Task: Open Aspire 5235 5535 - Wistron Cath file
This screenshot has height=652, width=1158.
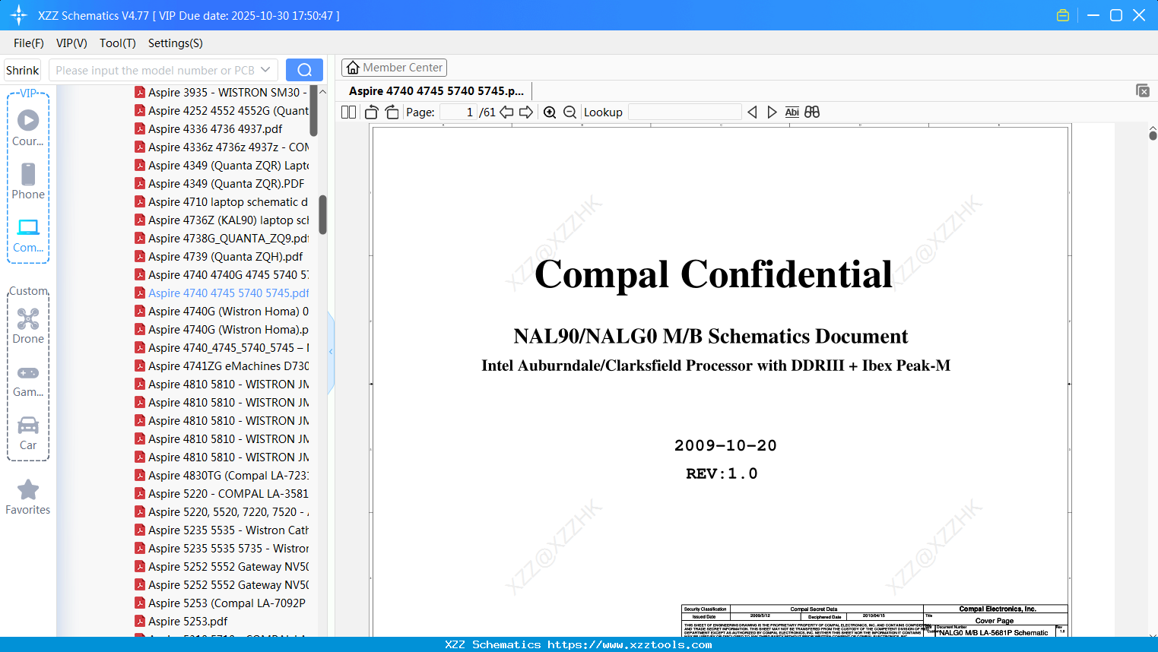Action: click(x=221, y=530)
